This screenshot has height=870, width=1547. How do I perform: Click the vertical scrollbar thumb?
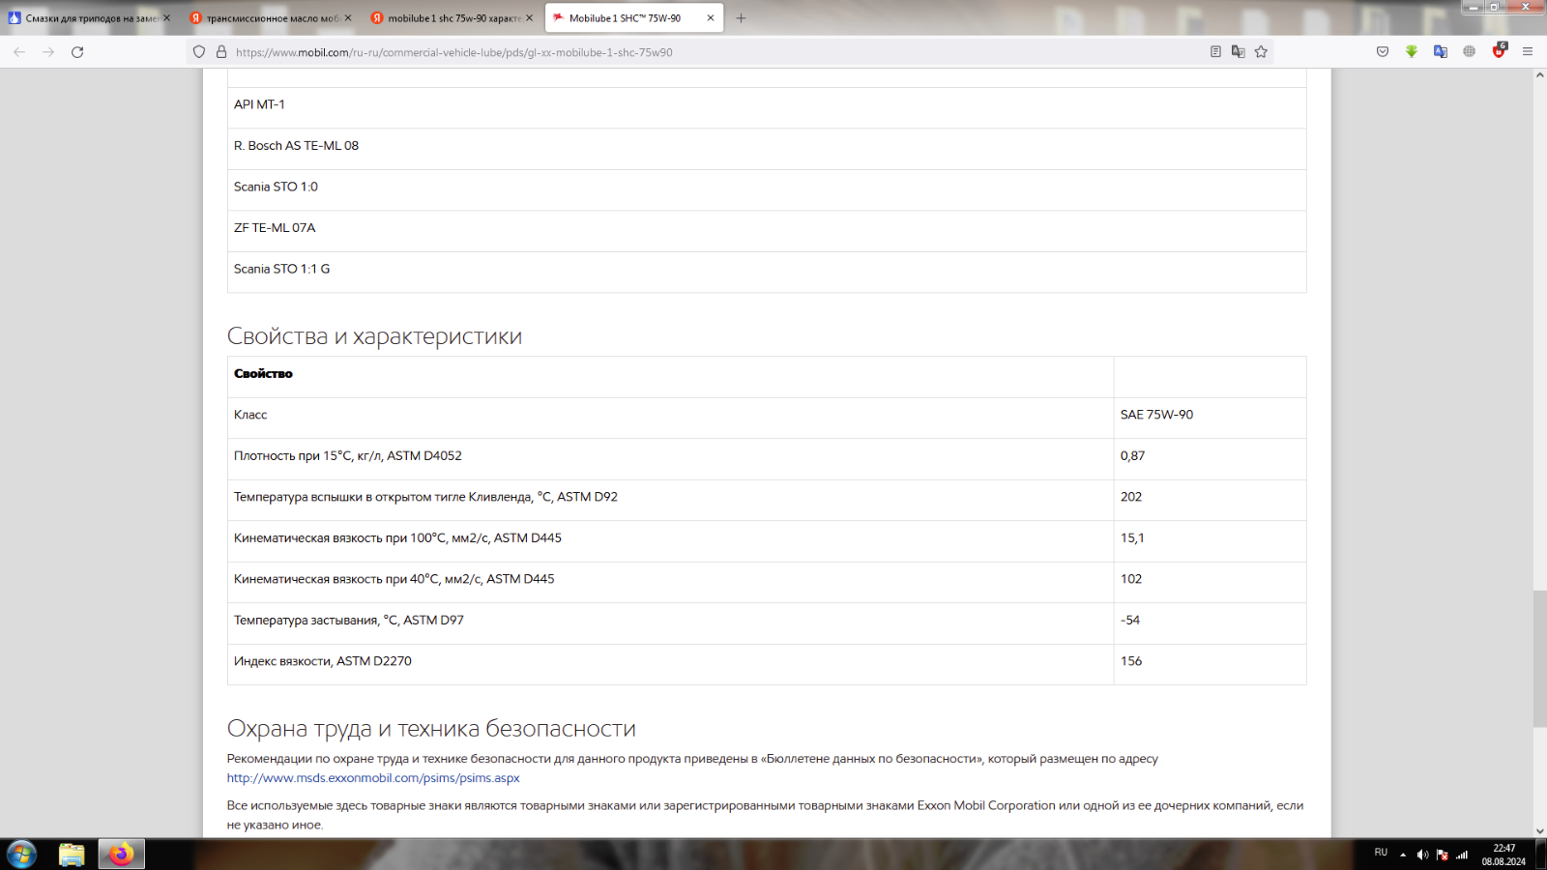(x=1539, y=658)
